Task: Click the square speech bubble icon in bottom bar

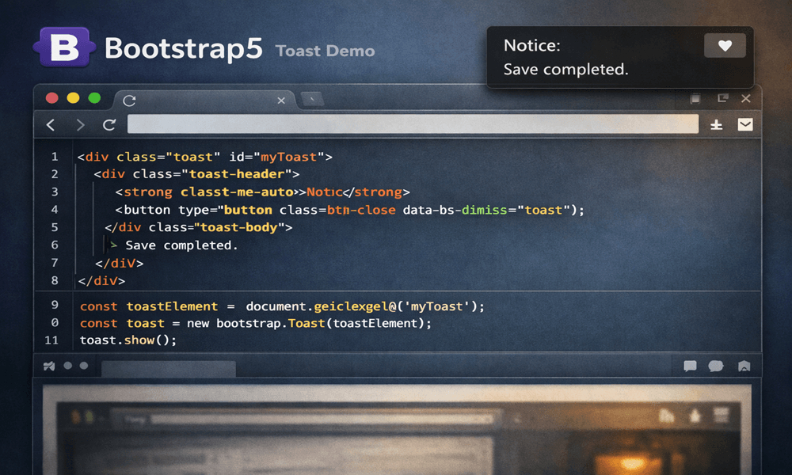Action: 690,366
